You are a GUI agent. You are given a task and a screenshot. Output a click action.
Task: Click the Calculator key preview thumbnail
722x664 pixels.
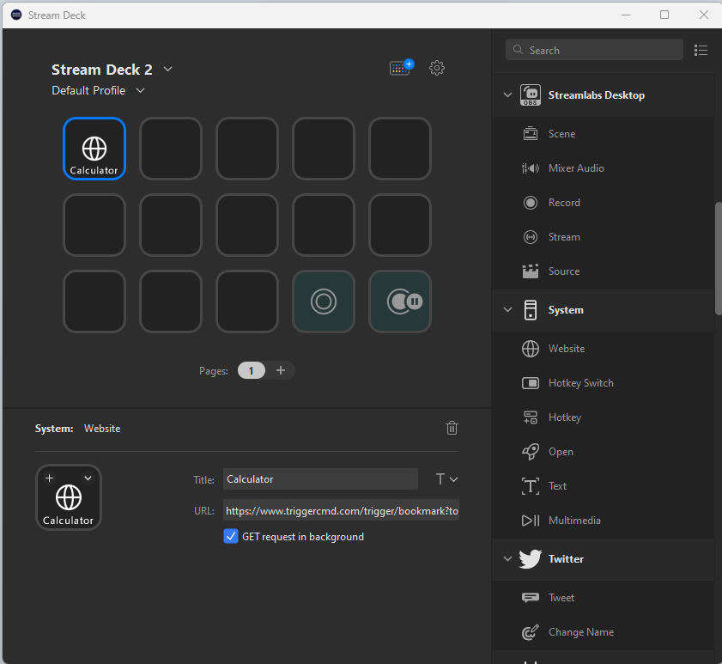(x=69, y=497)
